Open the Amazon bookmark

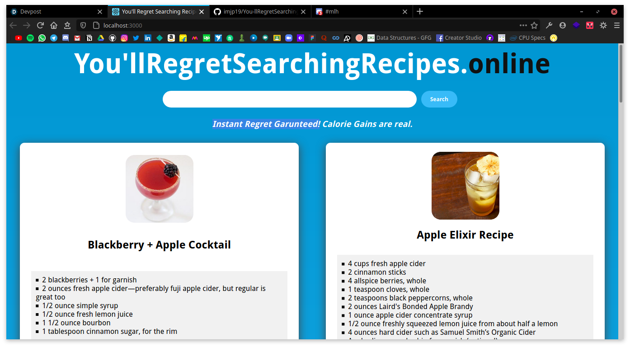coord(171,38)
